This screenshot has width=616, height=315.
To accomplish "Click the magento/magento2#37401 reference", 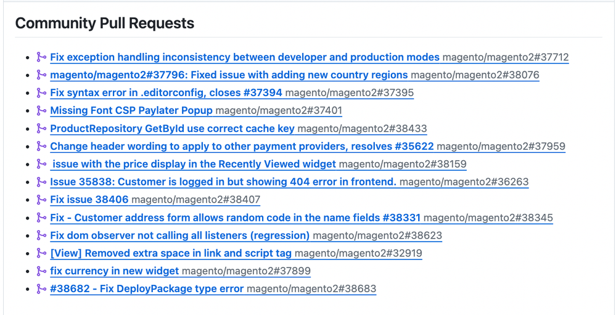I will (279, 111).
